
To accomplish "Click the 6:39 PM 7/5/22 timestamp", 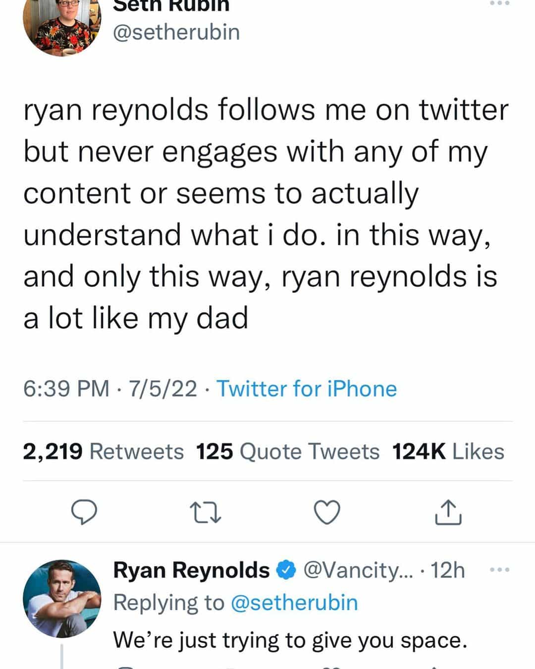I will pos(110,389).
